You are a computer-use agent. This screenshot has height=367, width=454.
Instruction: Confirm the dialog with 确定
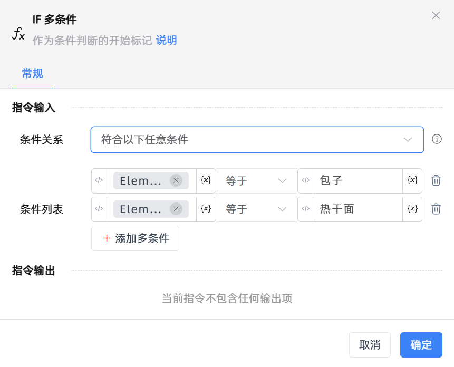pyautogui.click(x=421, y=345)
